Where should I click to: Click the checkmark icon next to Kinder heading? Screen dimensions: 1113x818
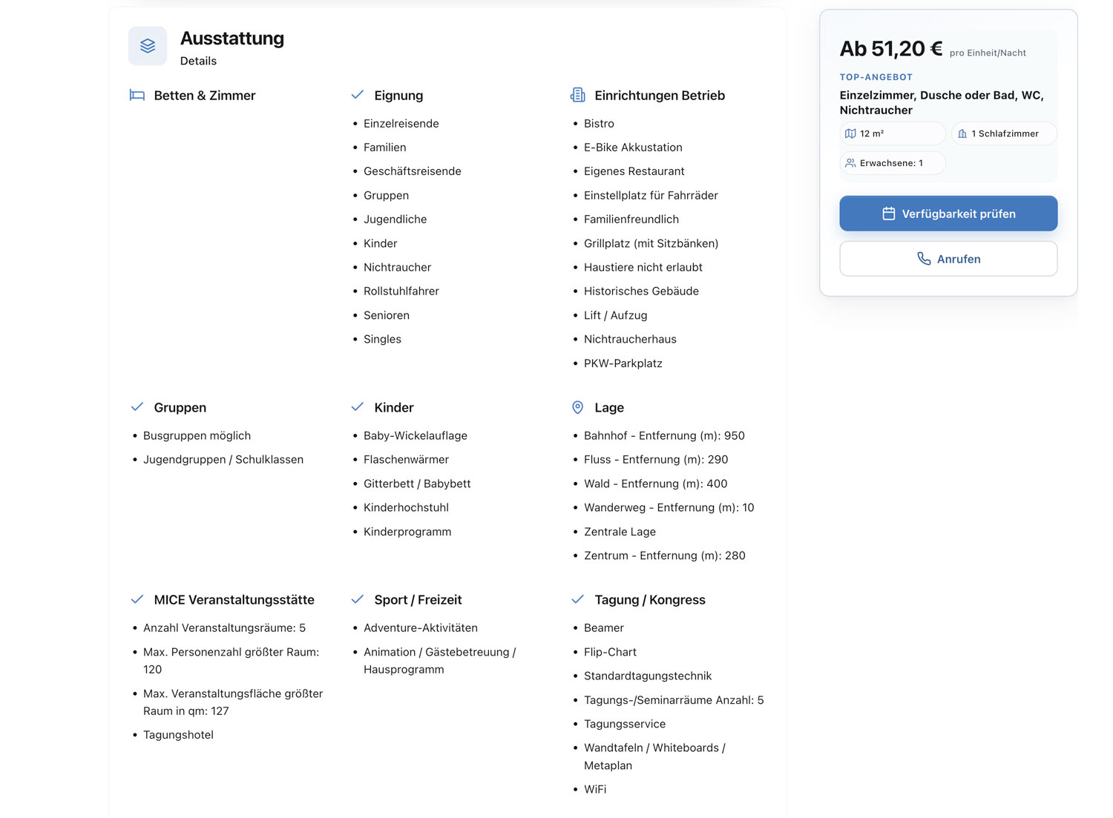pyautogui.click(x=357, y=407)
